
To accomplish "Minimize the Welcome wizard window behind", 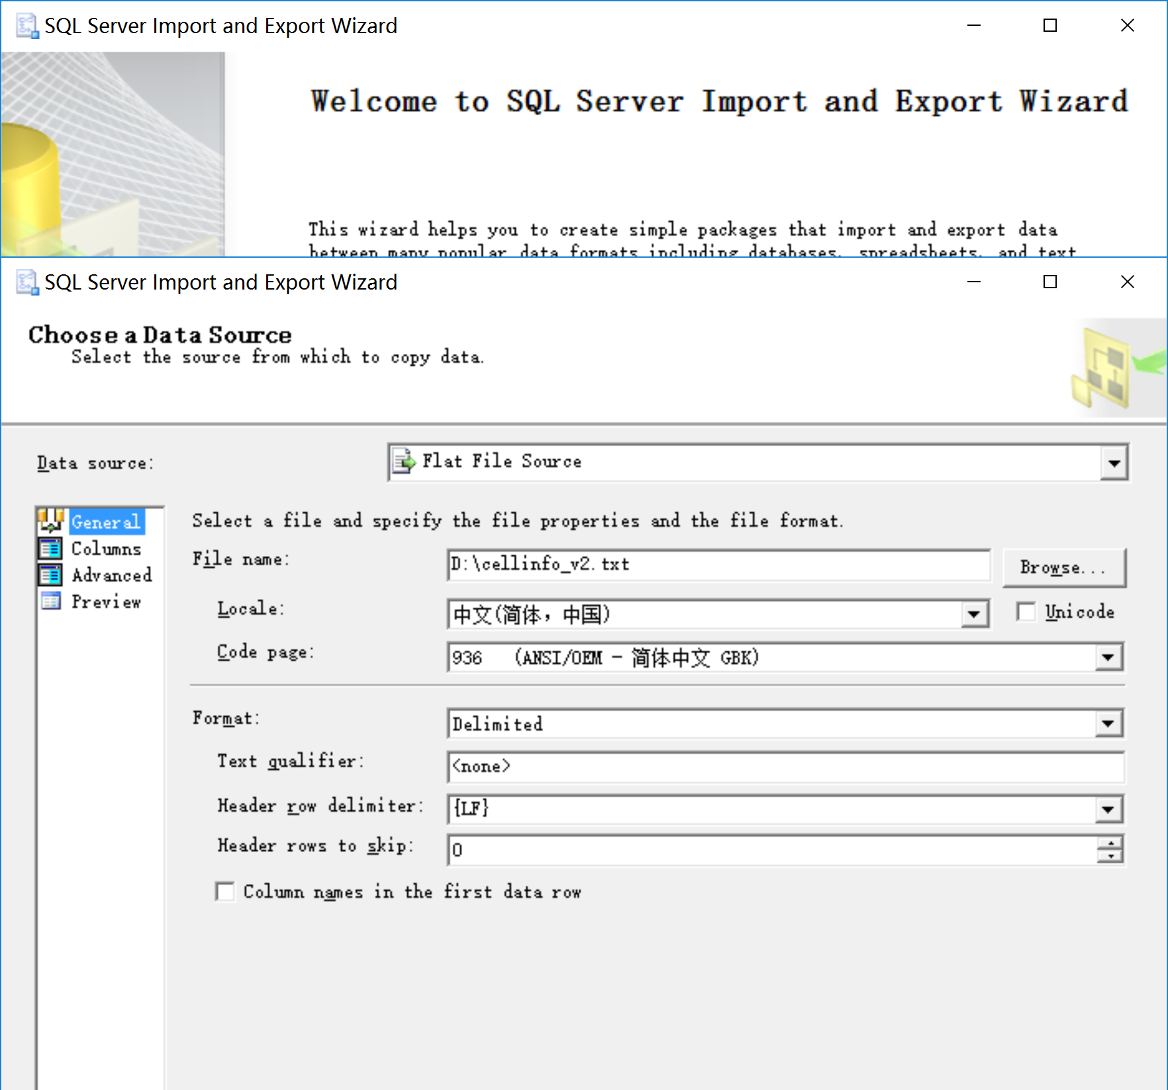I will pos(974,26).
